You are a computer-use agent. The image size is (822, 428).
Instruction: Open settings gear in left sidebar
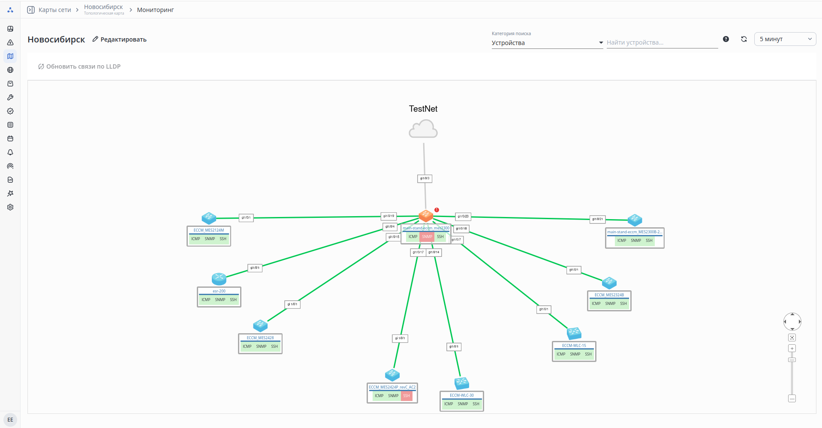(10, 207)
